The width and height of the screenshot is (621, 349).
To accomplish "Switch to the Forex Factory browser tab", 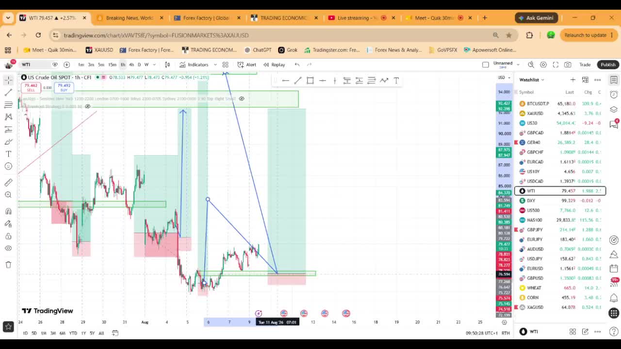I will pyautogui.click(x=207, y=18).
